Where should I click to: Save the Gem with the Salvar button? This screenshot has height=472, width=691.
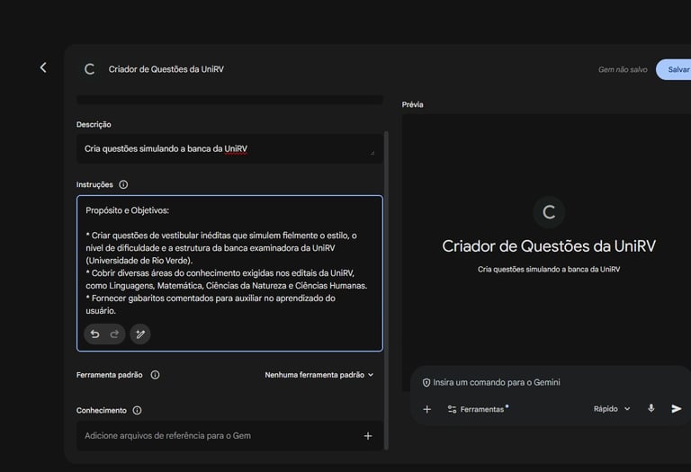pos(674,69)
